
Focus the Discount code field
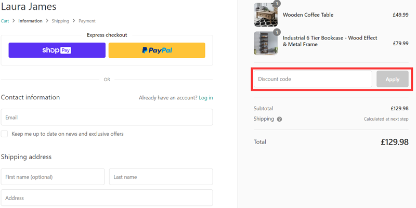pyautogui.click(x=313, y=79)
